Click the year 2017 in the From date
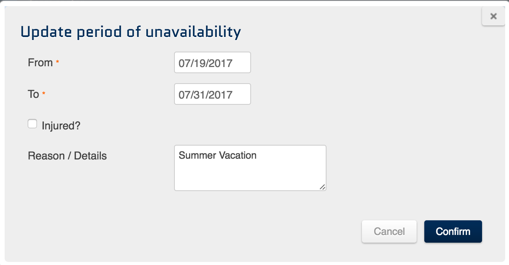Image resolution: width=509 pixels, height=265 pixels. [223, 63]
